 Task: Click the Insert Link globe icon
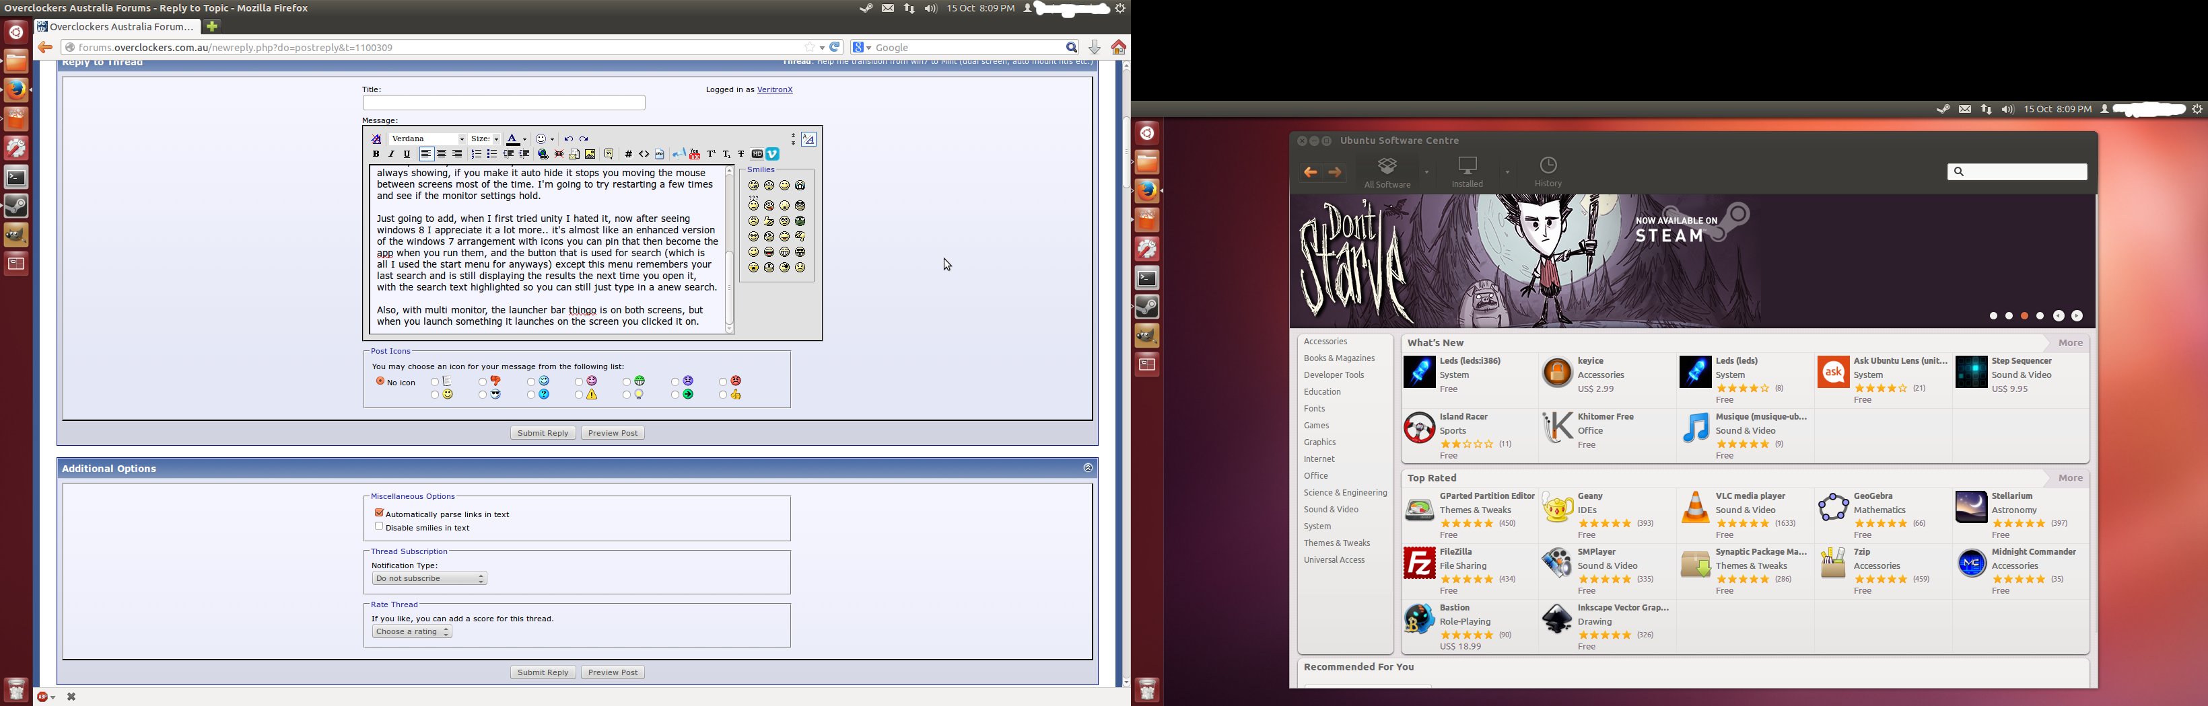pos(543,154)
